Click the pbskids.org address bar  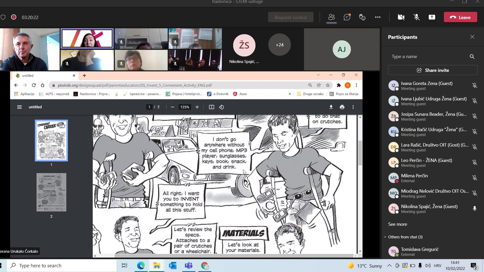pos(177,85)
